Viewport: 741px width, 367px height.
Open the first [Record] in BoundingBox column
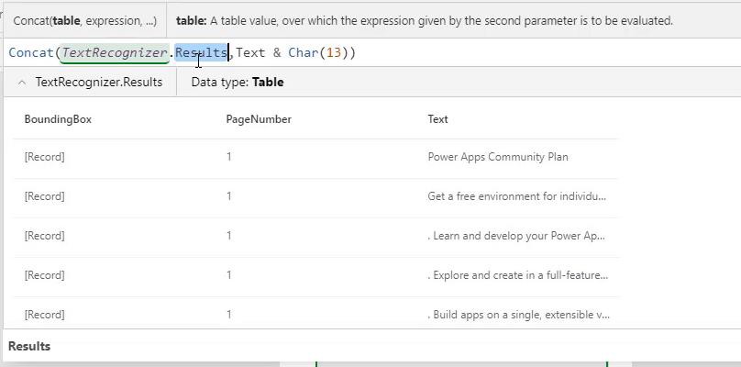[x=44, y=157]
